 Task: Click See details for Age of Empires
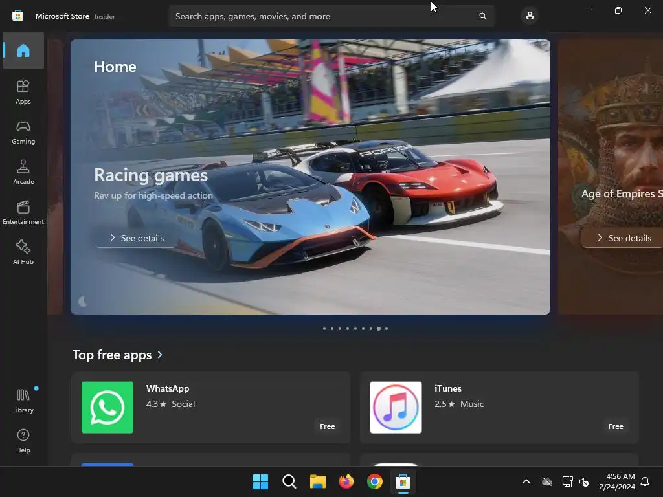[x=624, y=238]
